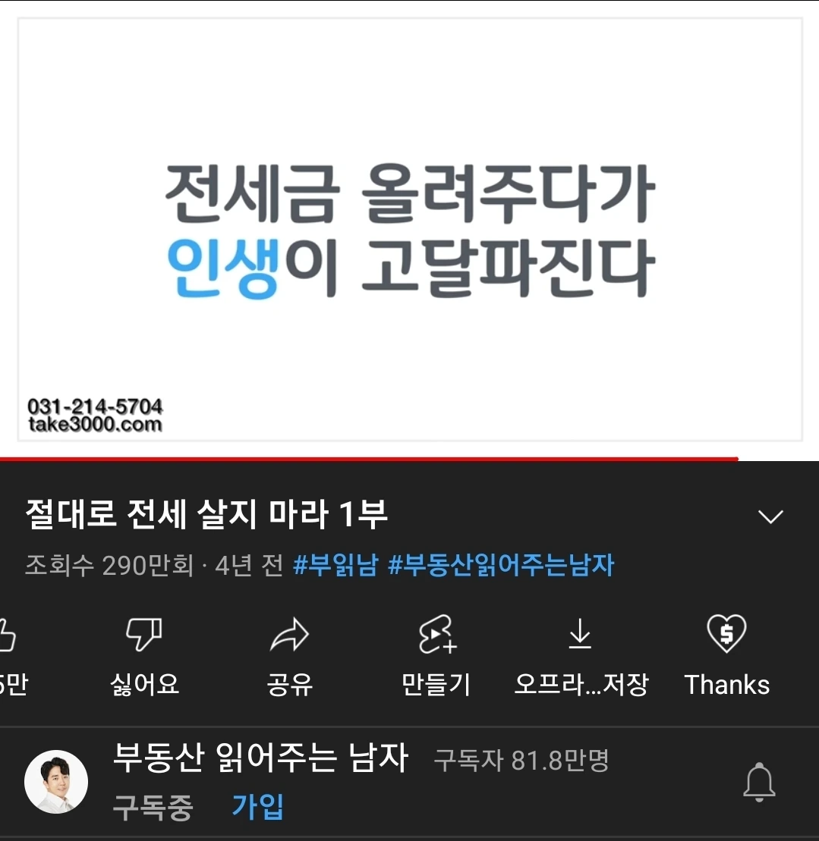Toggle the notification bell for channel
Image resolution: width=819 pixels, height=841 pixels.
tap(759, 782)
